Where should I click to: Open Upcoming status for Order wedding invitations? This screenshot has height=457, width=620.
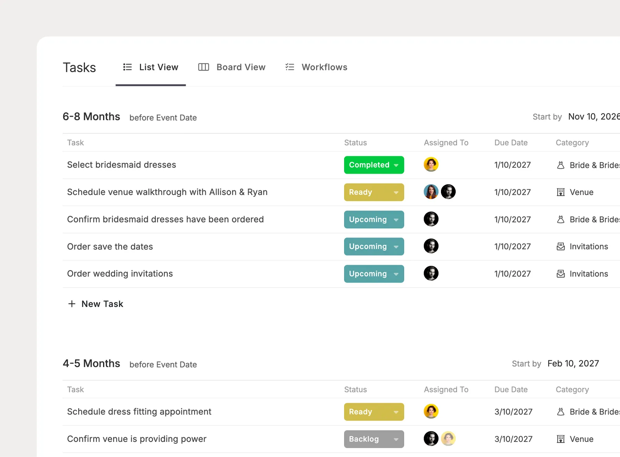(374, 274)
